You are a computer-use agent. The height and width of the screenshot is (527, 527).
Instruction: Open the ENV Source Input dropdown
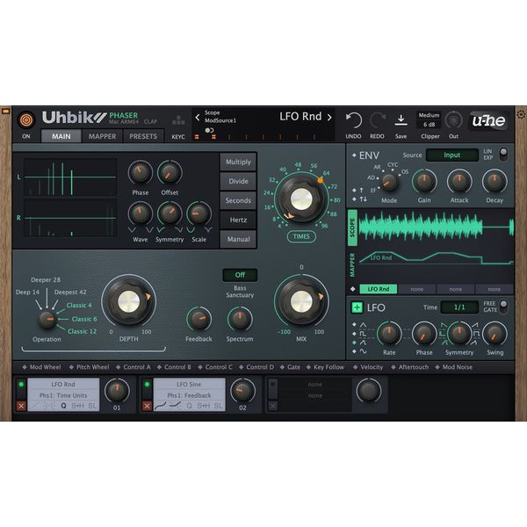(x=451, y=155)
